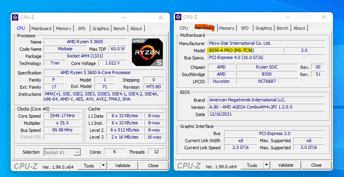344x177 pixels.
Task: Open the SPD tab in left window
Action: click(81, 29)
